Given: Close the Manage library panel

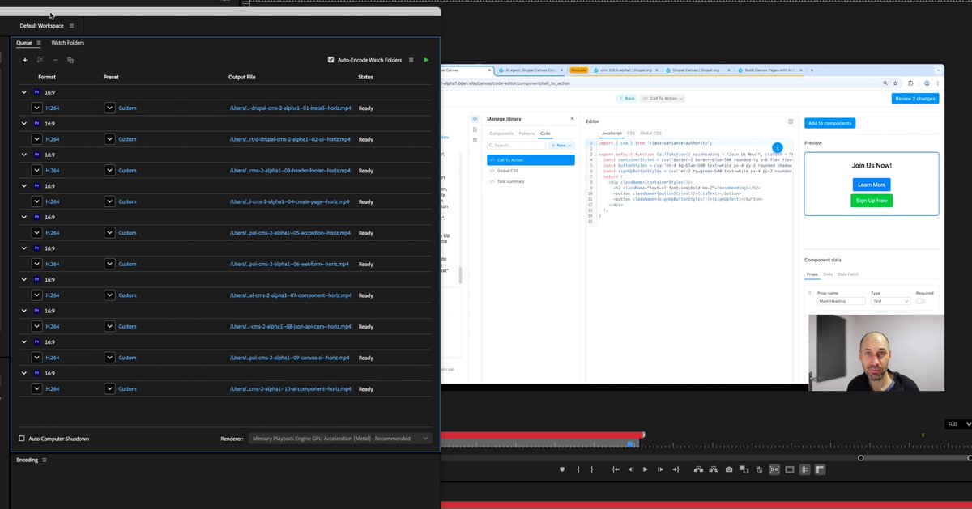Looking at the screenshot, I should 572,119.
